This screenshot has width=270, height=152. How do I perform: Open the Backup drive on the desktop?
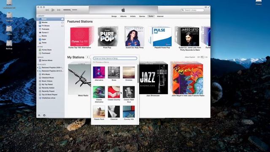click(x=9, y=45)
